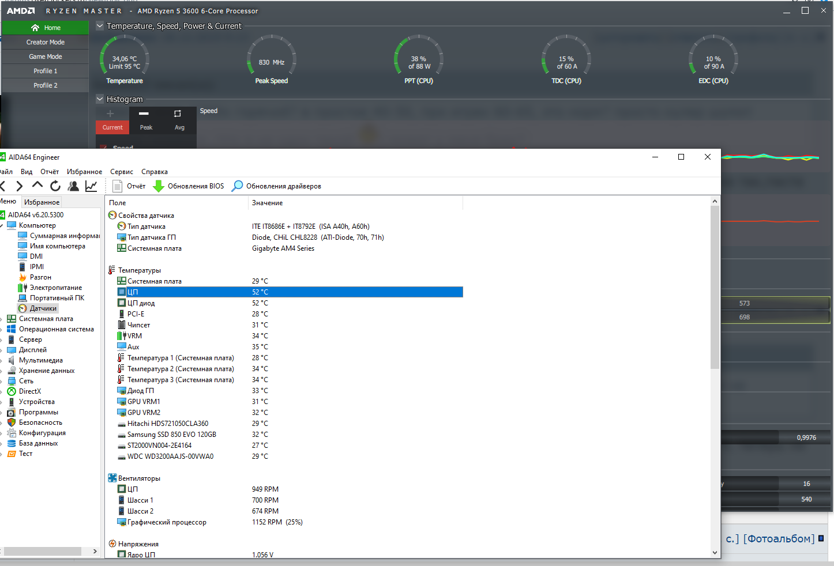This screenshot has width=834, height=566.
Task: Go up one level in AIDA64 toolbar
Action: [37, 185]
